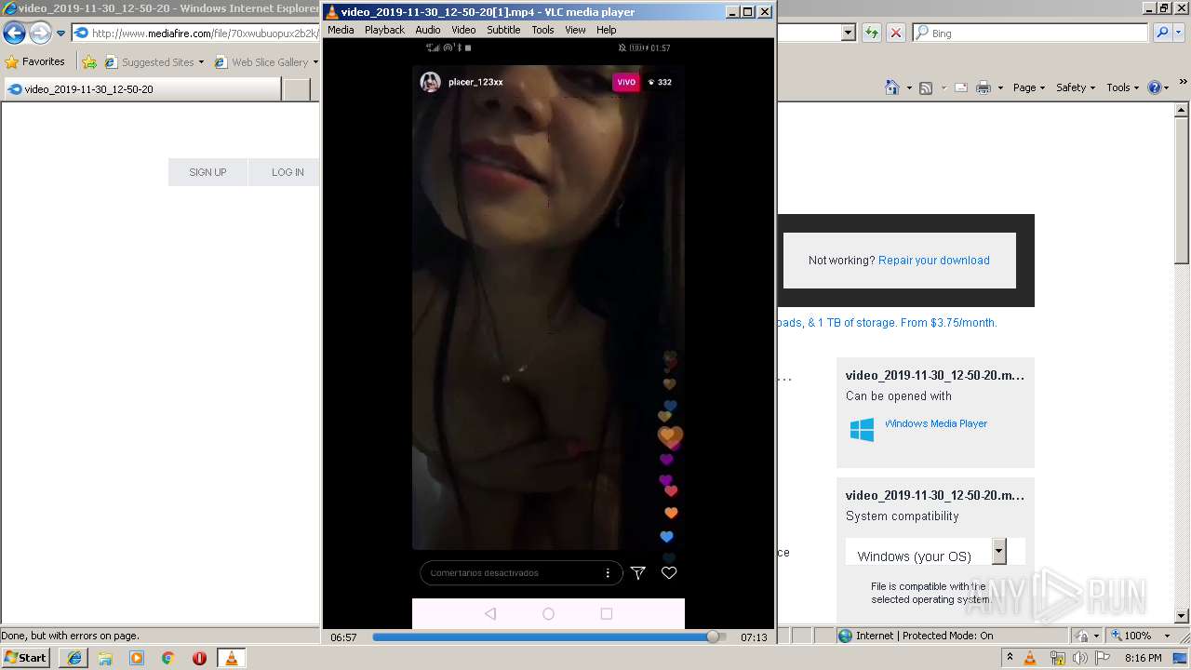Image resolution: width=1191 pixels, height=670 pixels.
Task: Expand the address bar history dropdown
Action: click(848, 33)
